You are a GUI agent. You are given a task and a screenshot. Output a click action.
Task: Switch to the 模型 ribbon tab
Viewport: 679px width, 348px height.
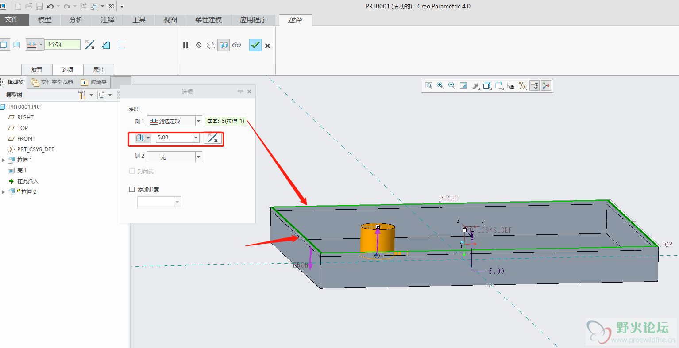45,19
